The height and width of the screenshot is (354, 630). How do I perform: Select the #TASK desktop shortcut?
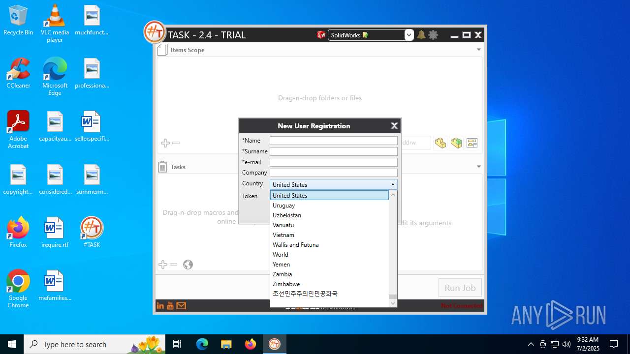92,233
